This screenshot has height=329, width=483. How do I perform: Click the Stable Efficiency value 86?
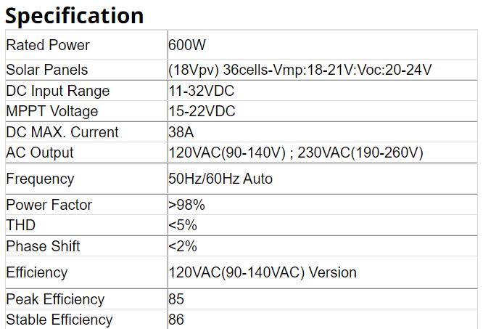[176, 320]
